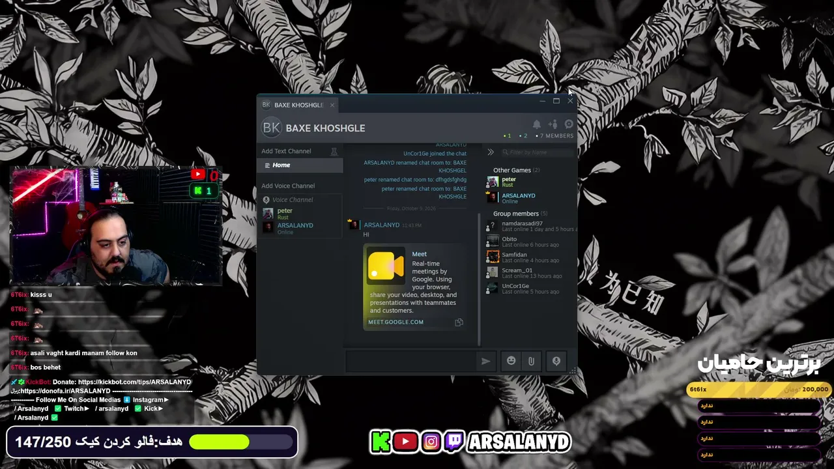This screenshot has height=469, width=834.
Task: Select the BAXE KHOSHGLE chat tab
Action: tap(298, 105)
